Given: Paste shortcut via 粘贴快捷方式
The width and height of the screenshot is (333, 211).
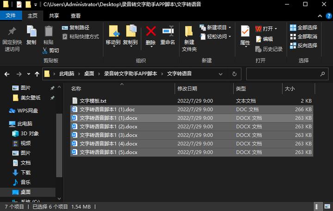Looking at the screenshot, I should coord(80,37).
